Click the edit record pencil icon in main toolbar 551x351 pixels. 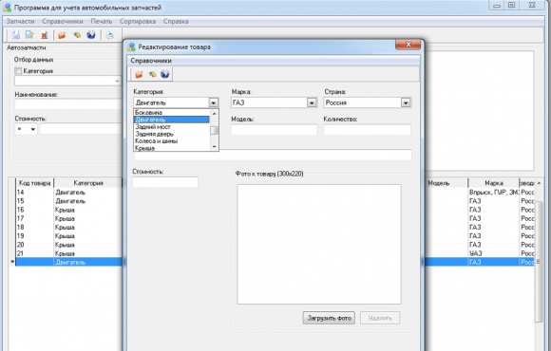[29, 35]
